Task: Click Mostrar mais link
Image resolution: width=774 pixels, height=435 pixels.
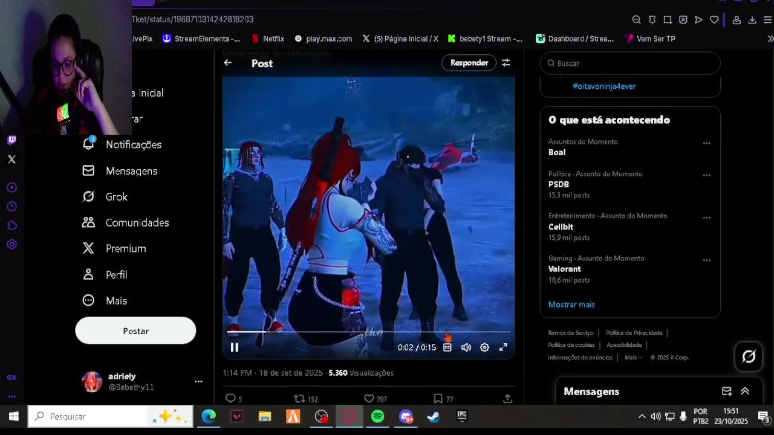Action: 571,304
